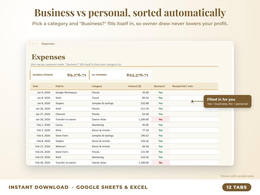Select the Date column header
This screenshot has width=260, height=195.
35,86
